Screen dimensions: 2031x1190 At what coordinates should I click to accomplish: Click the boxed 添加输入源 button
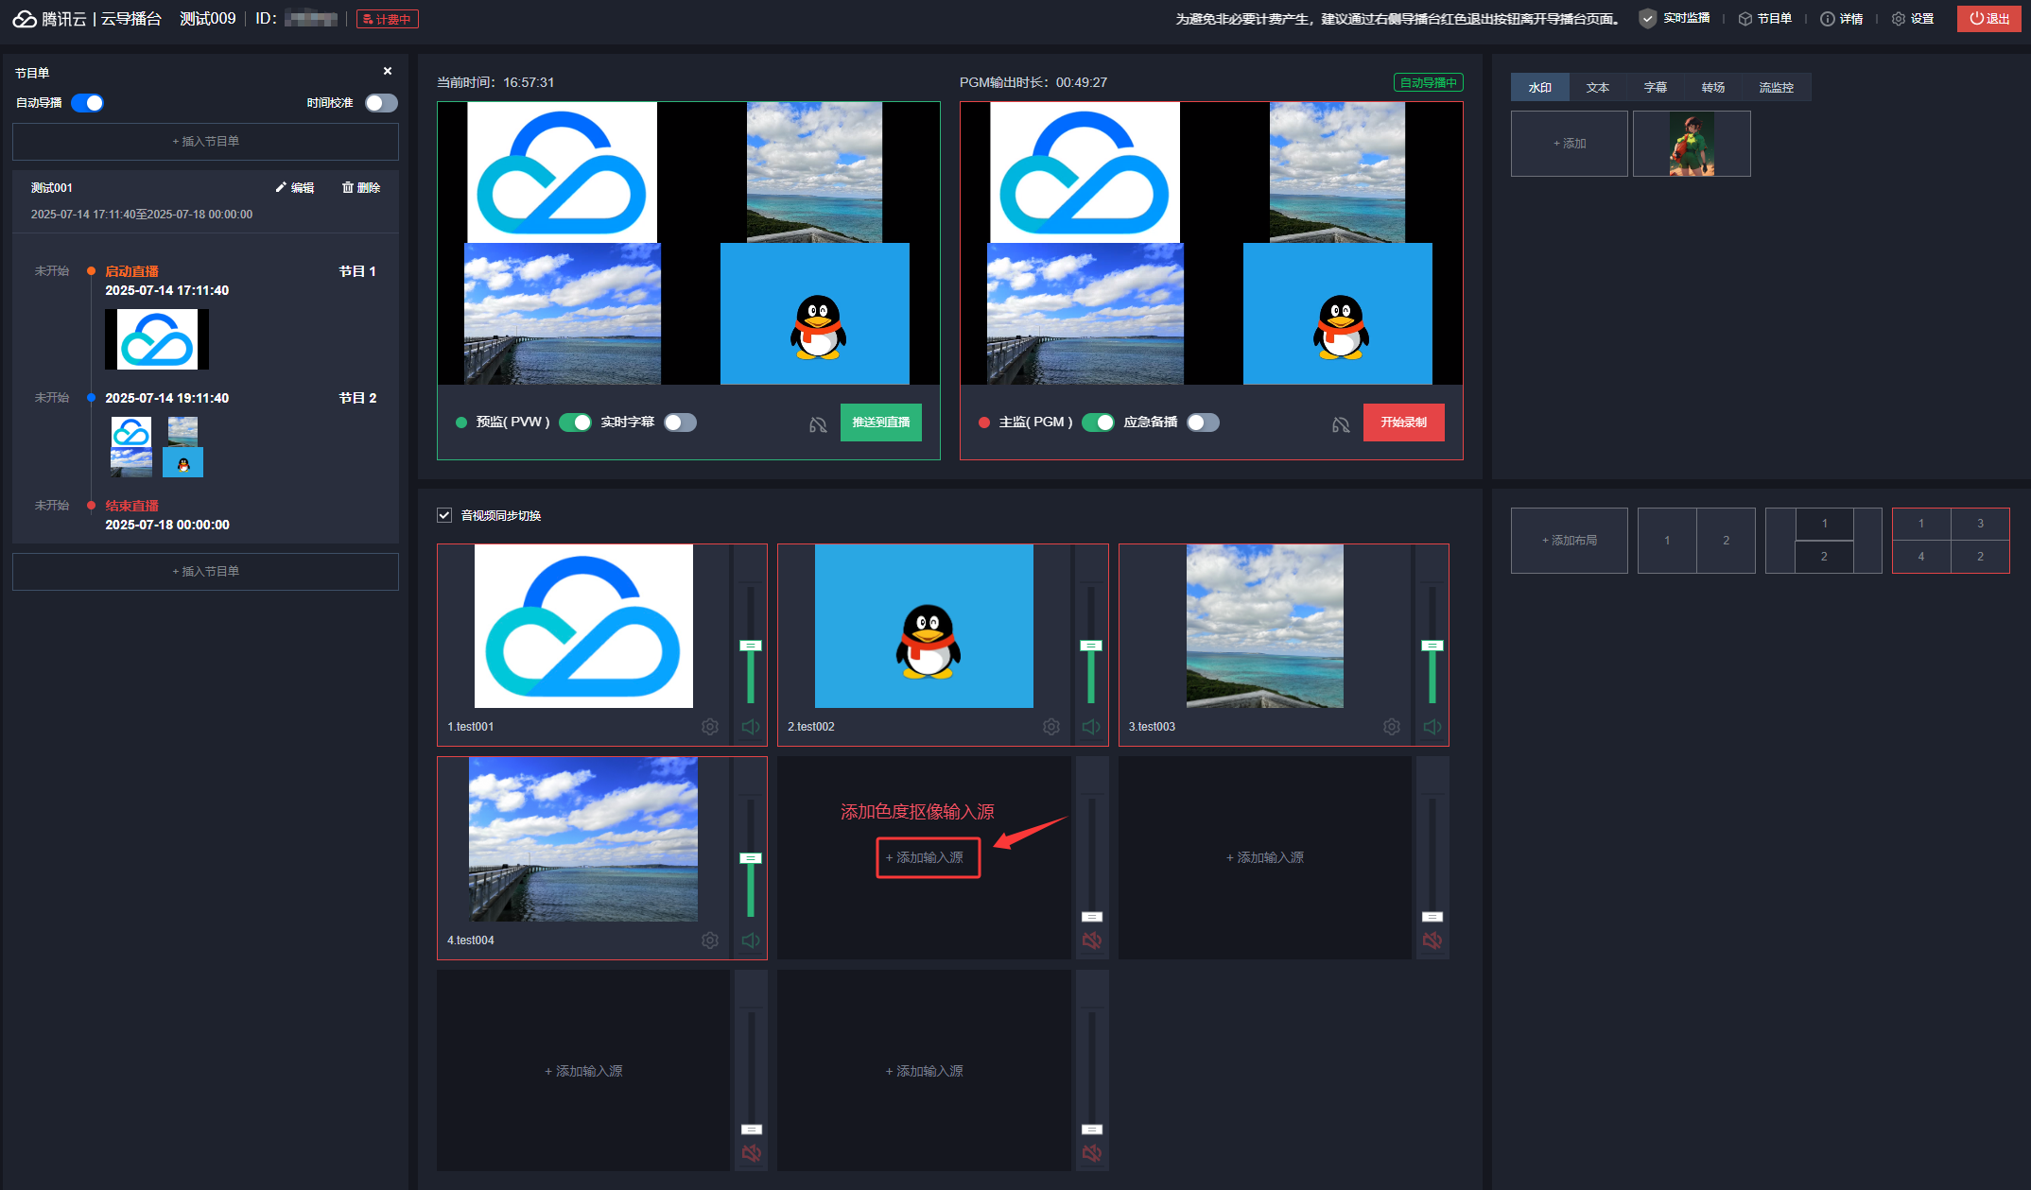tap(928, 857)
